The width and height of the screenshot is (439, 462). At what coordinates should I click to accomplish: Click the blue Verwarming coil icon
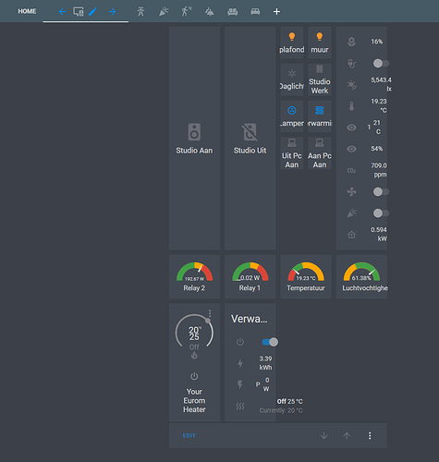[320, 110]
